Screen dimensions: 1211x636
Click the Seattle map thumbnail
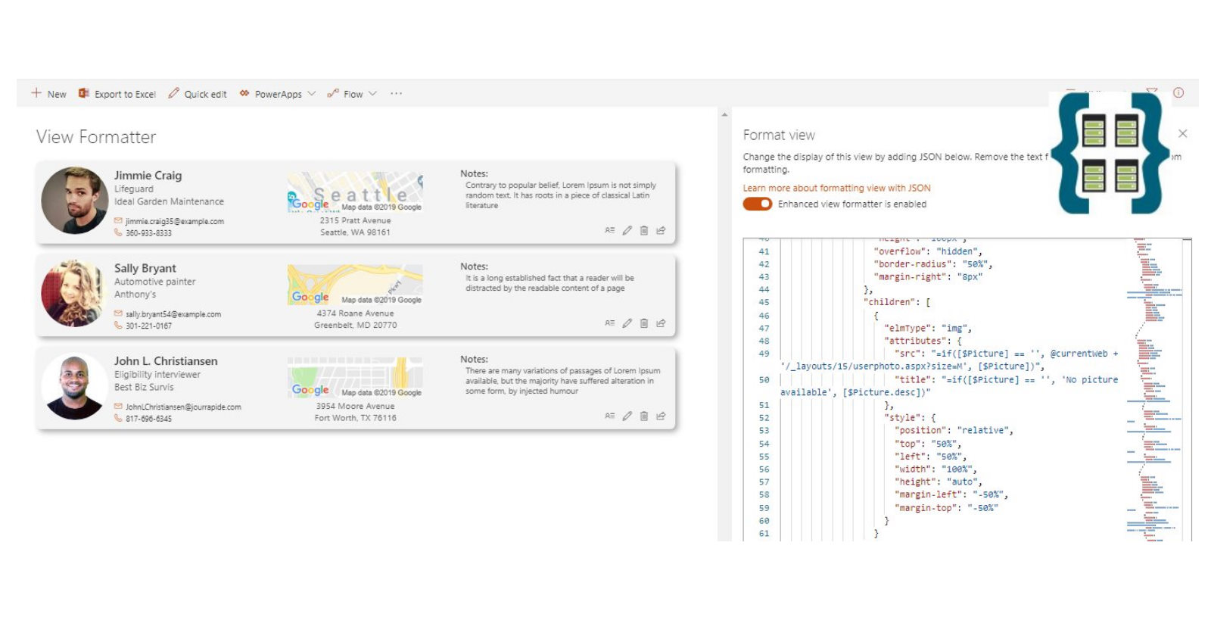tap(355, 192)
